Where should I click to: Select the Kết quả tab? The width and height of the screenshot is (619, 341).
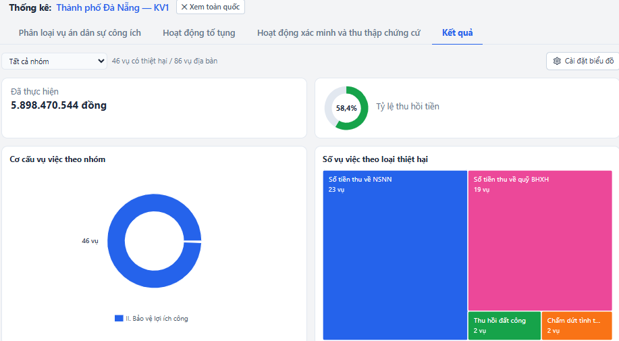(x=457, y=33)
